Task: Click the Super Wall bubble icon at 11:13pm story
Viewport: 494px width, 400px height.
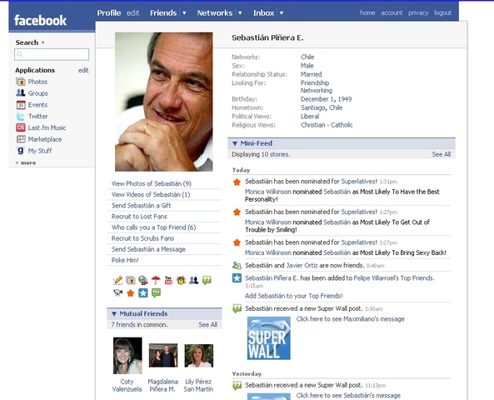Action: pos(237,385)
